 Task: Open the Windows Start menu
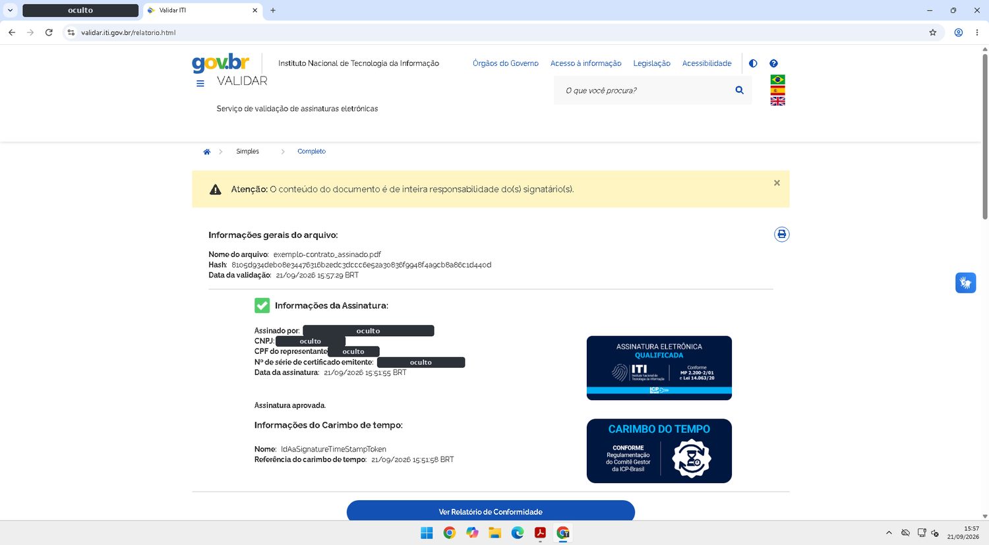(427, 532)
